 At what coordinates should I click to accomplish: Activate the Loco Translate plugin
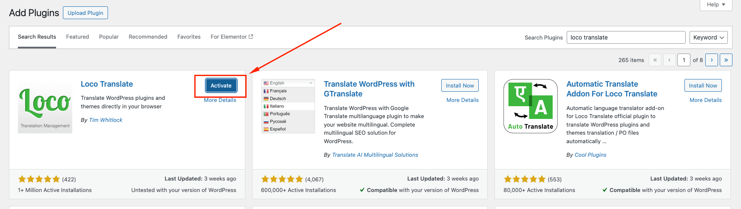221,85
